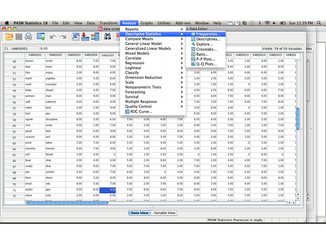Expand the Regression submenu
326x244 pixels.
[153, 63]
